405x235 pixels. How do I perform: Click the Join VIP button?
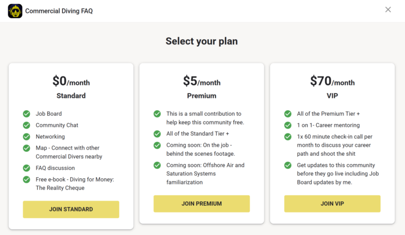332,204
